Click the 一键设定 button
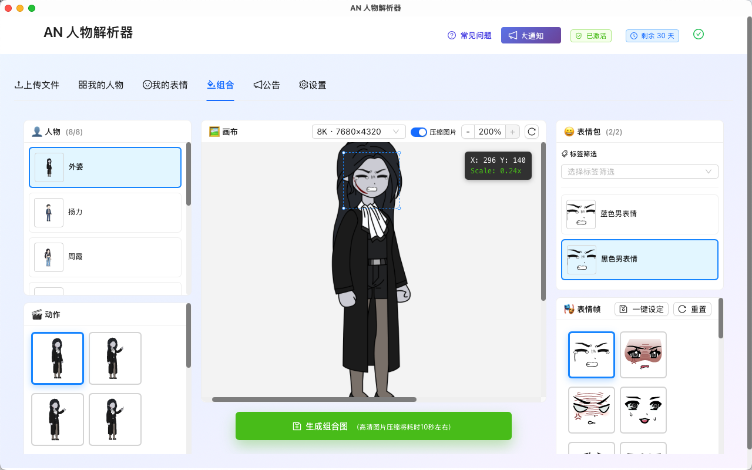 tap(642, 309)
